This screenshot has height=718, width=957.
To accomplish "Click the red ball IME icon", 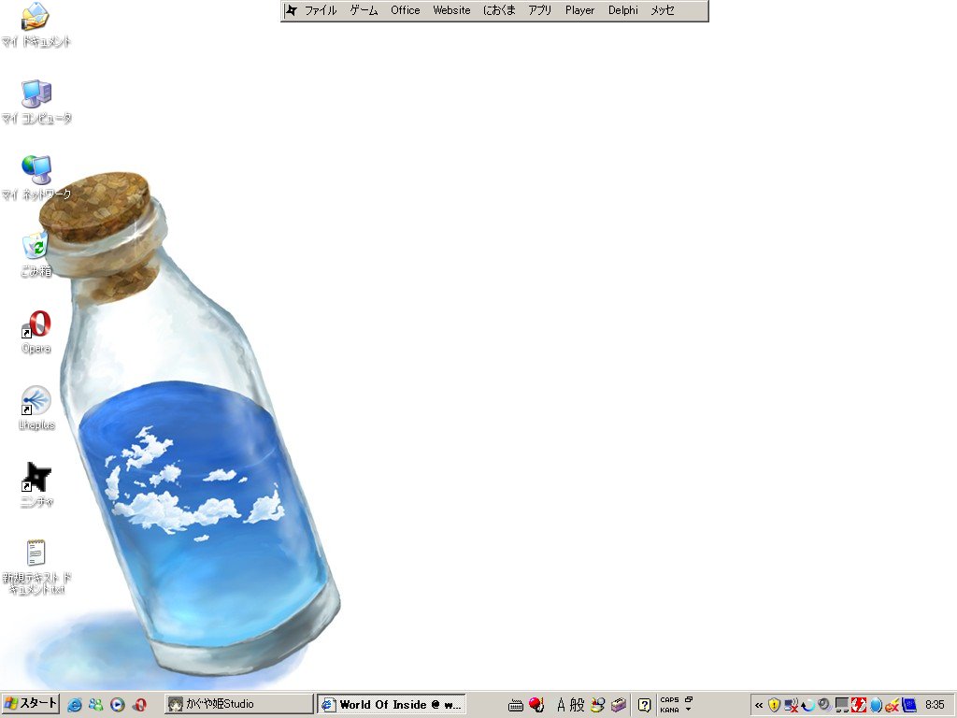I will [x=536, y=705].
